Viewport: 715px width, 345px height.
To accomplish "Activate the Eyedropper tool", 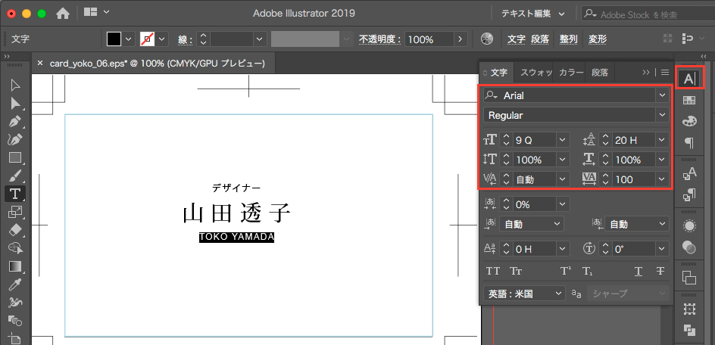I will pos(14,284).
